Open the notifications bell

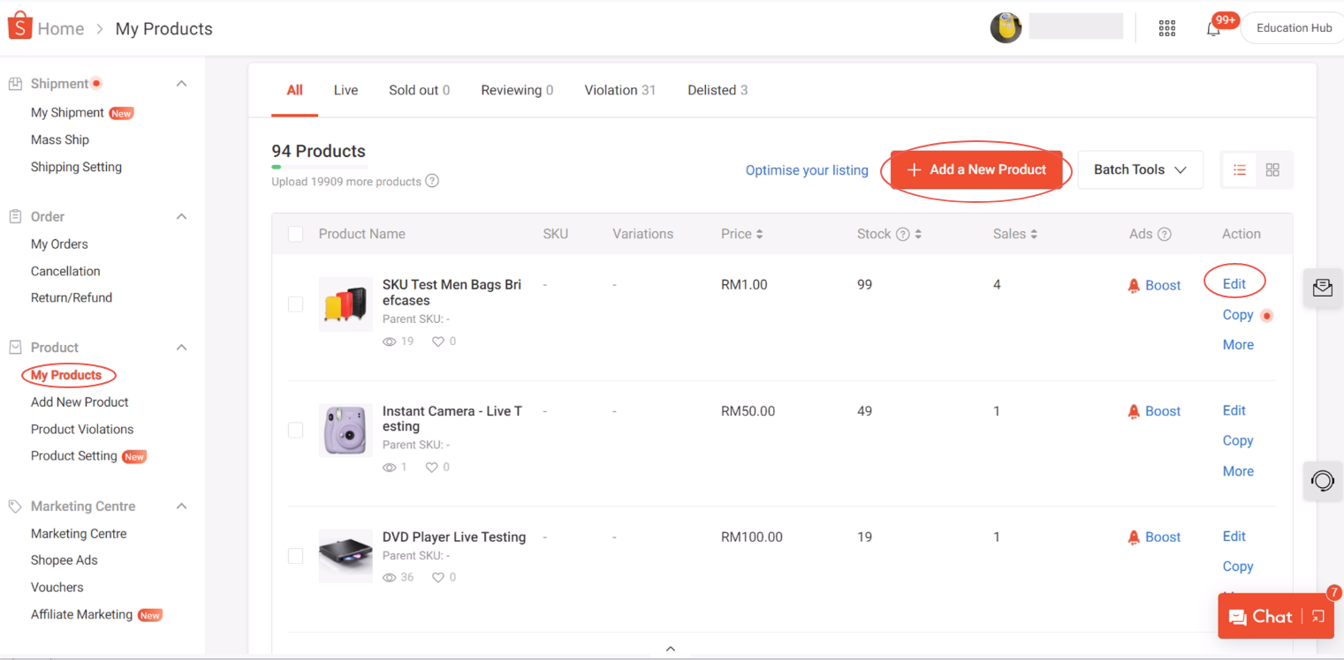coord(1213,29)
